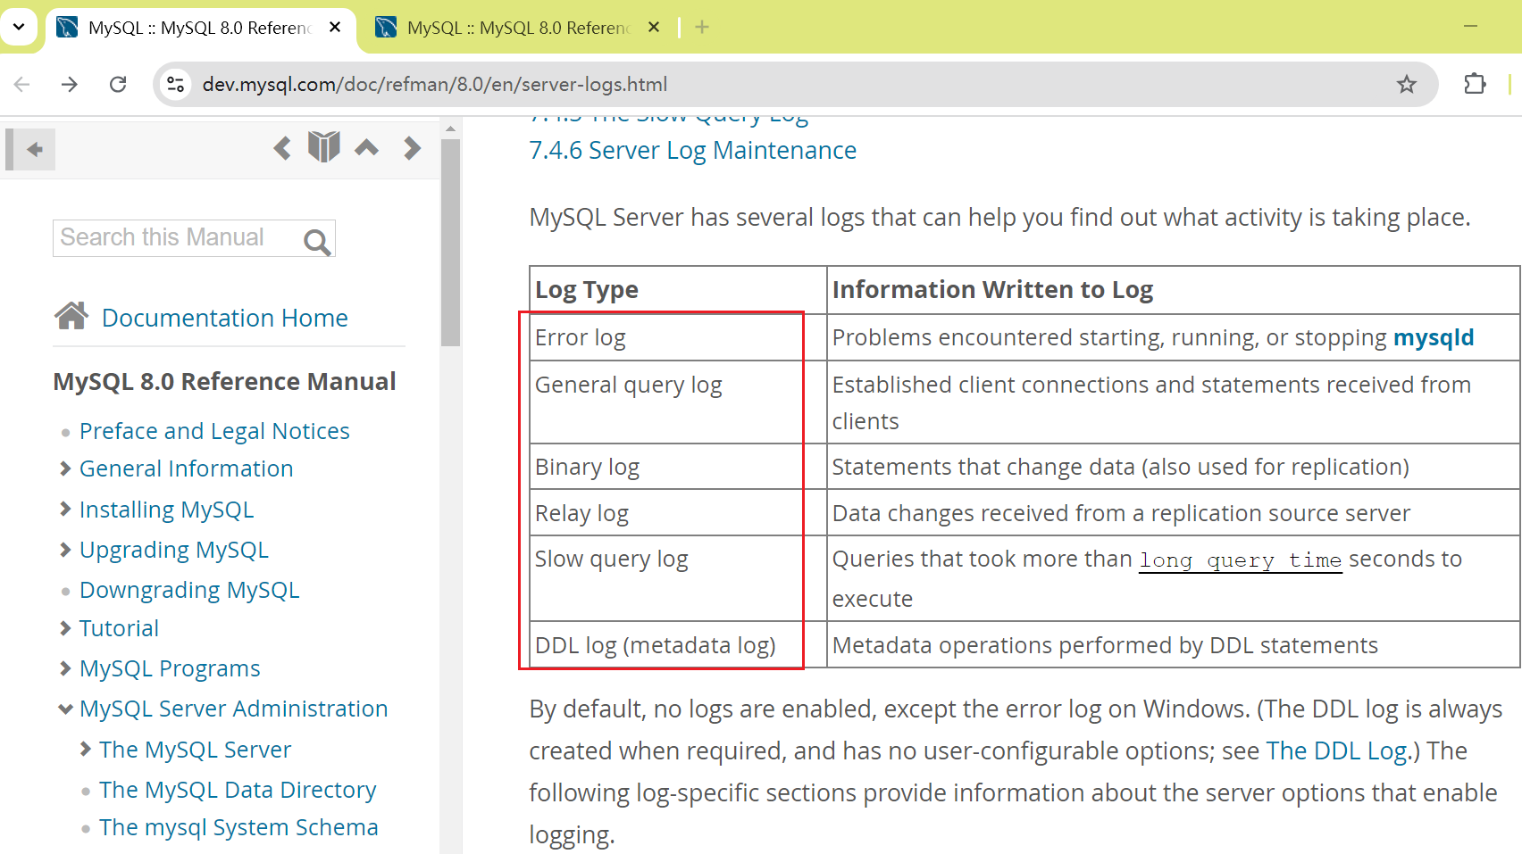Image resolution: width=1522 pixels, height=854 pixels.
Task: Expand The MySQL Server subsection
Action: pyautogui.click(x=86, y=750)
